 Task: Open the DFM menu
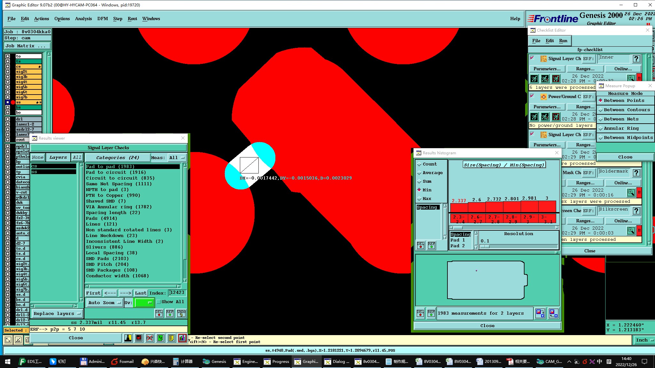102,19
